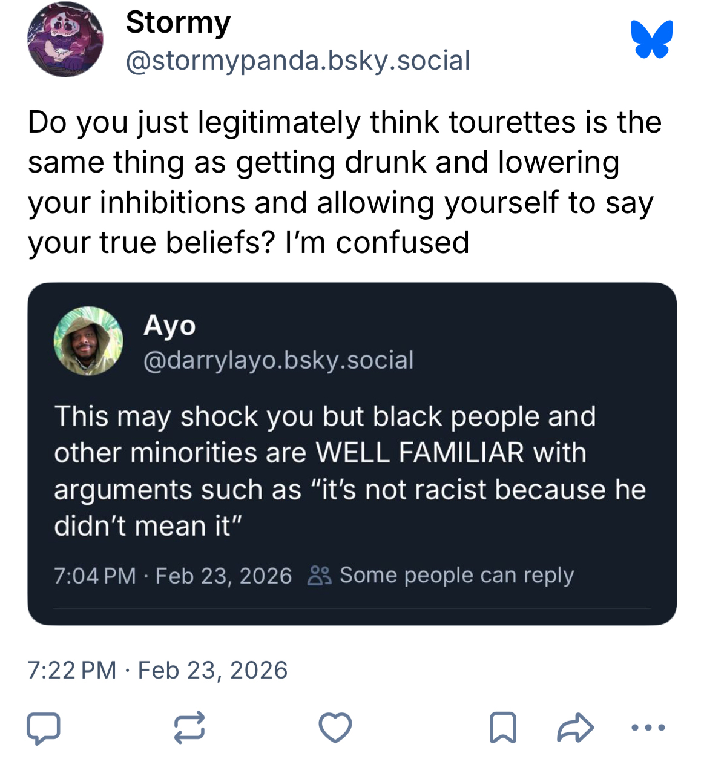Click the reply speech bubble icon
The height and width of the screenshot is (773, 704).
click(x=44, y=728)
